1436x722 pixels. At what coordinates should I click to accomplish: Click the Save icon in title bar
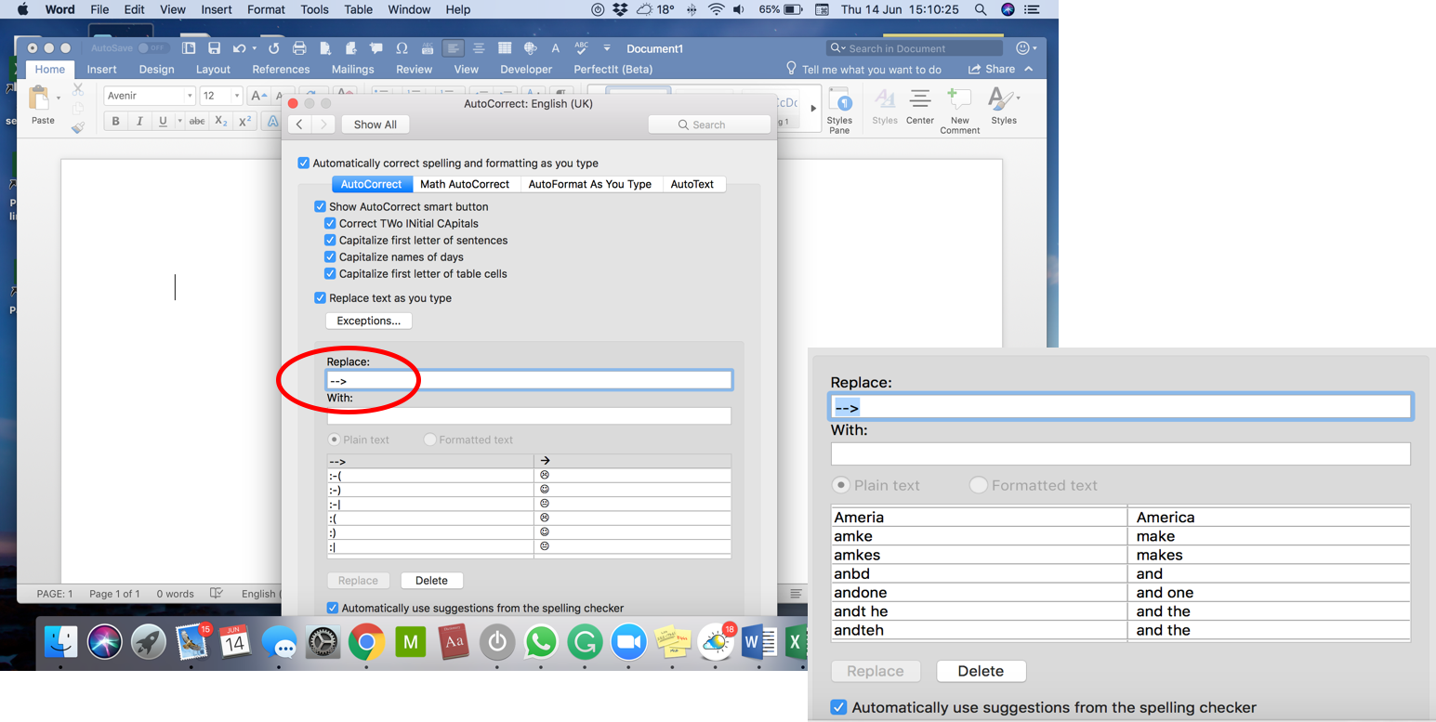tap(214, 48)
